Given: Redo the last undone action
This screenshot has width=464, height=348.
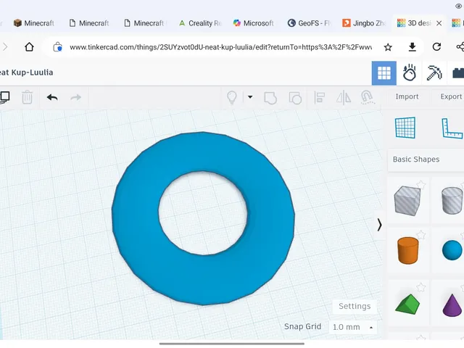Looking at the screenshot, I should (x=75, y=97).
